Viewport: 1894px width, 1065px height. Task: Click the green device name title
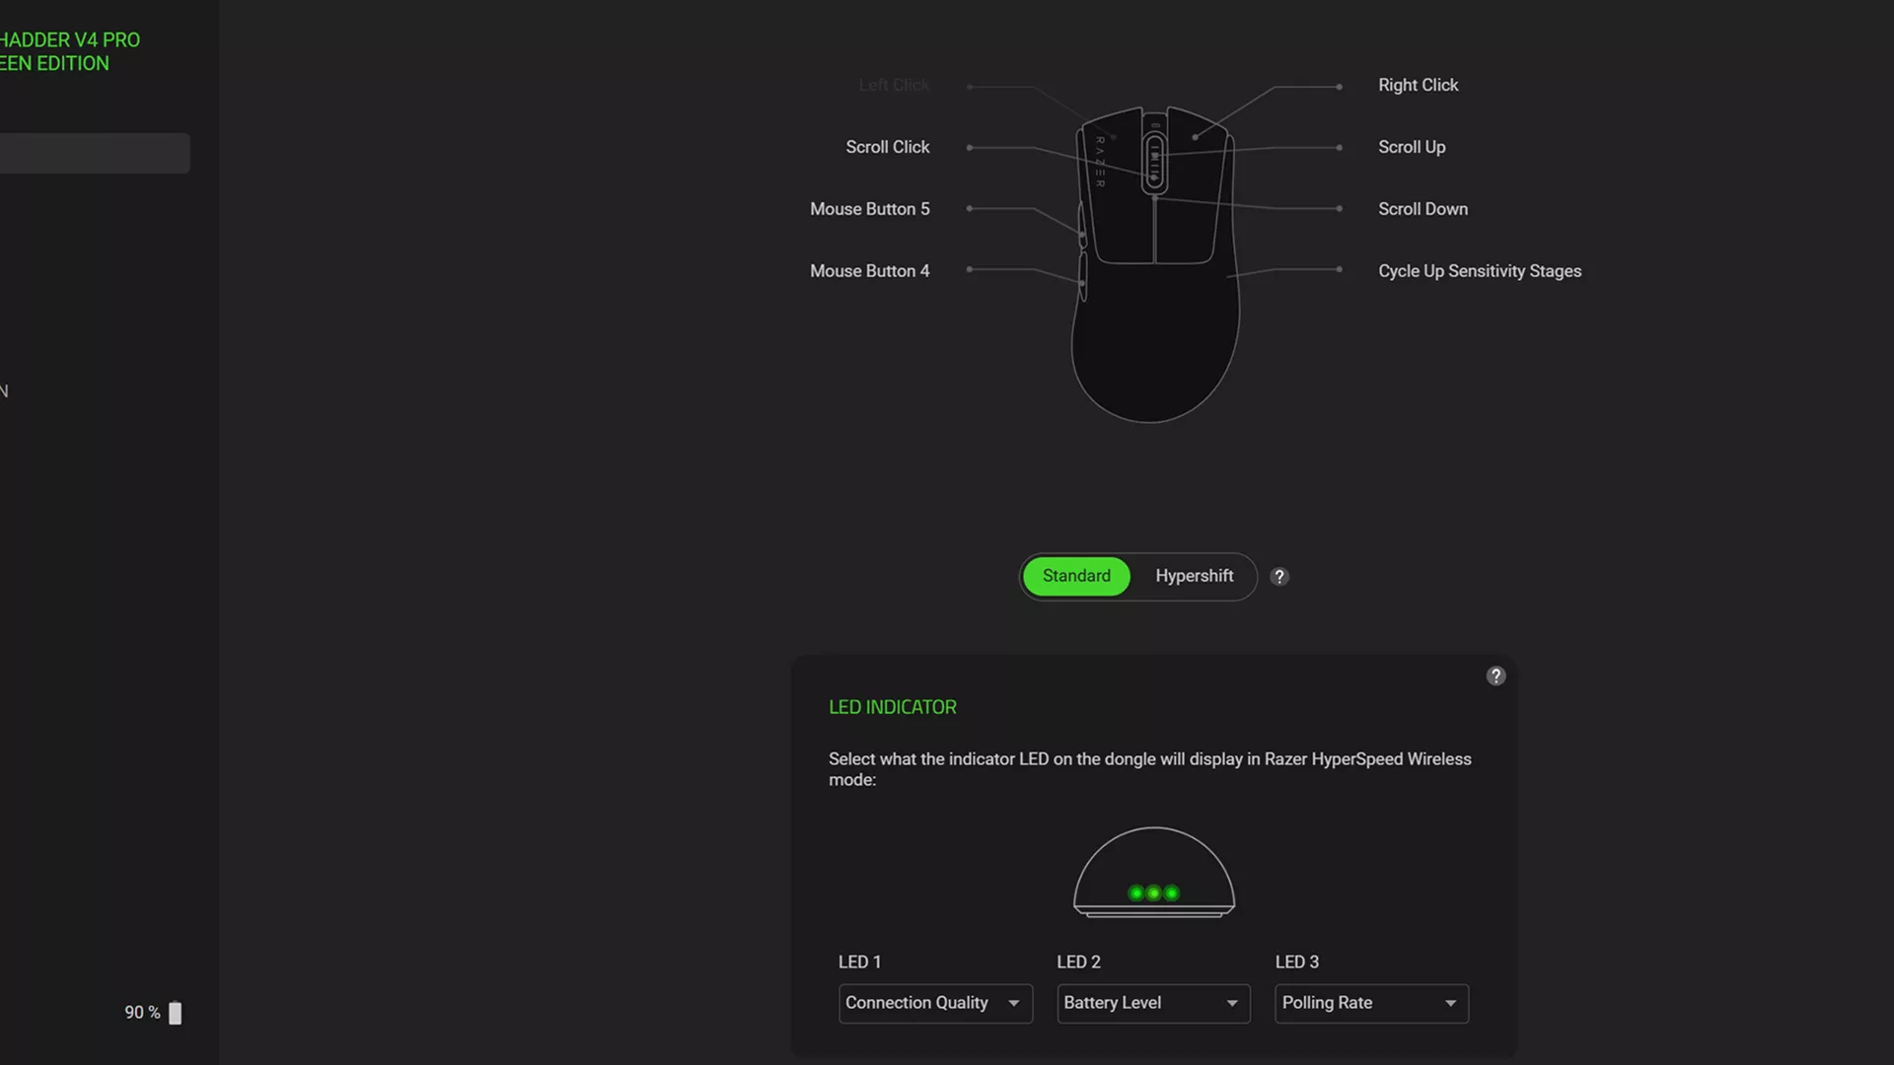click(x=70, y=51)
